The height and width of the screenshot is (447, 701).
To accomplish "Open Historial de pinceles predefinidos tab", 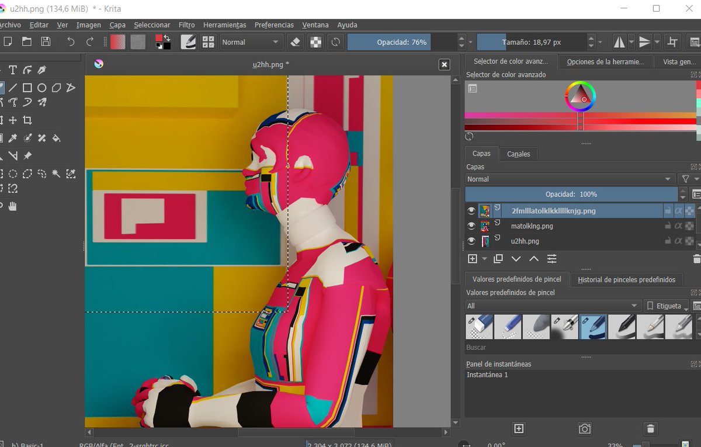I will coord(626,279).
